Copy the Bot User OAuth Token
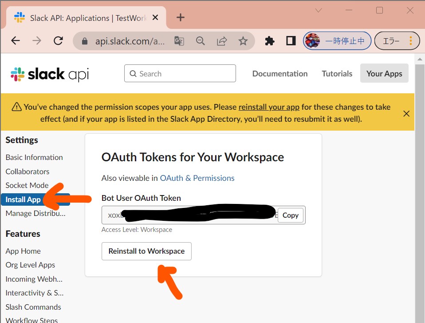Viewport: 425px width, 323px height. pyautogui.click(x=290, y=215)
